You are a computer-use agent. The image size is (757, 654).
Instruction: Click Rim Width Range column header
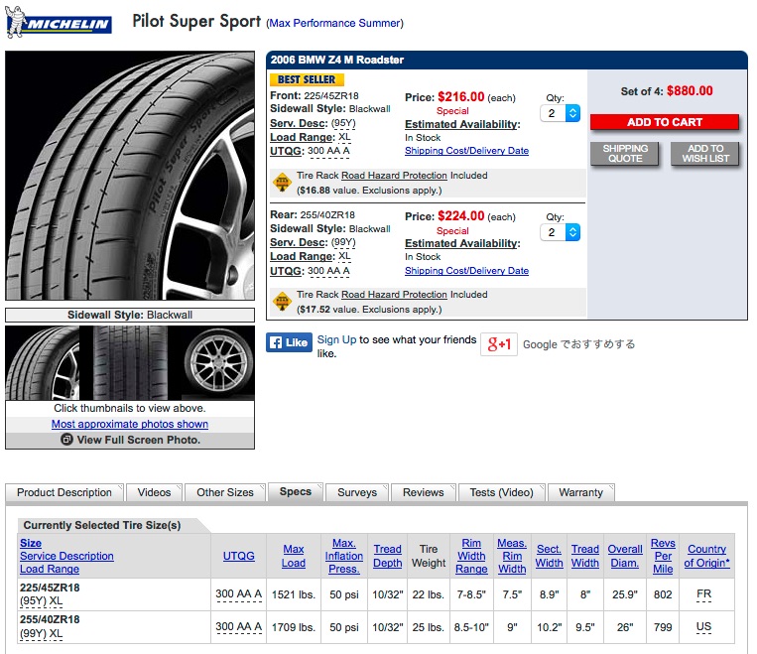471,556
